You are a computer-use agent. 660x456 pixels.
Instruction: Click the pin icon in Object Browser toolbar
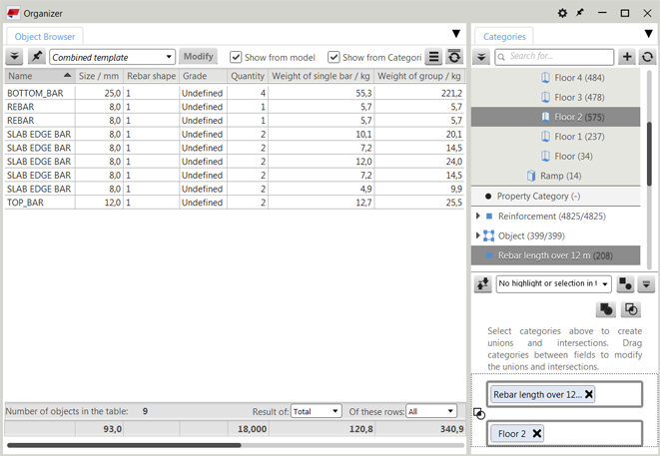click(x=37, y=57)
